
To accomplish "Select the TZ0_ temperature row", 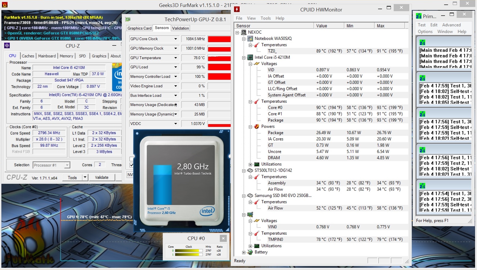I will [321, 51].
